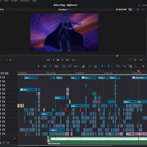Click the red playhead on timeline ruler
Image resolution: width=147 pixels, height=147 pixels.
(x=139, y=71)
